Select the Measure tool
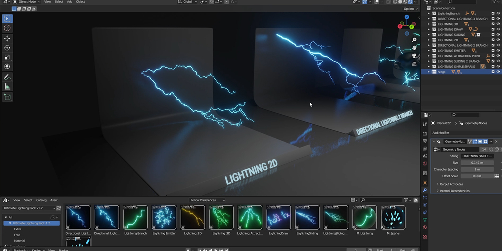The height and width of the screenshot is (251, 502). click(7, 87)
